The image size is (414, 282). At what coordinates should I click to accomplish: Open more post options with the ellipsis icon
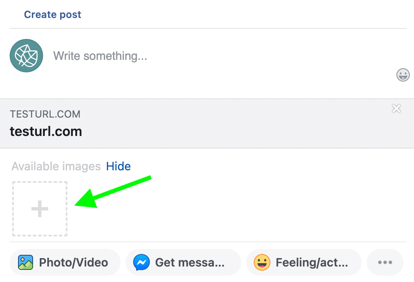coord(385,262)
